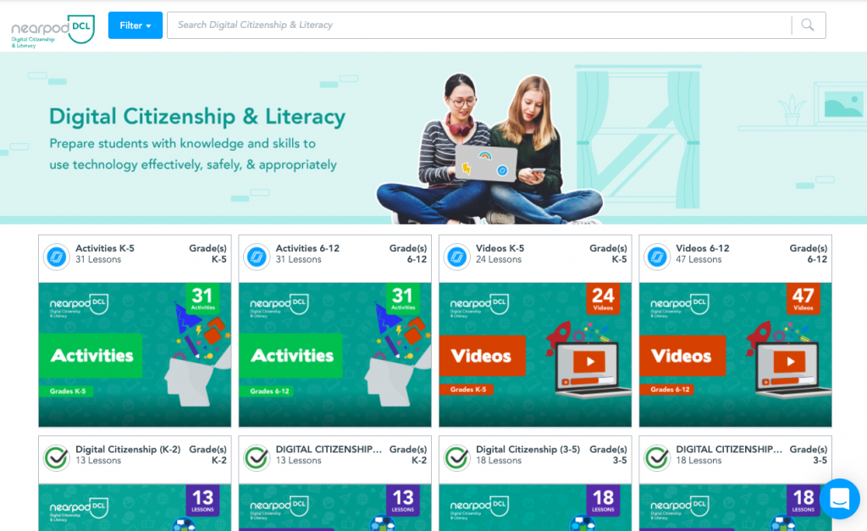Click the "18 Lessons" text under Digital Citizenship (3-5)
This screenshot has height=531, width=867.
pyautogui.click(x=499, y=460)
